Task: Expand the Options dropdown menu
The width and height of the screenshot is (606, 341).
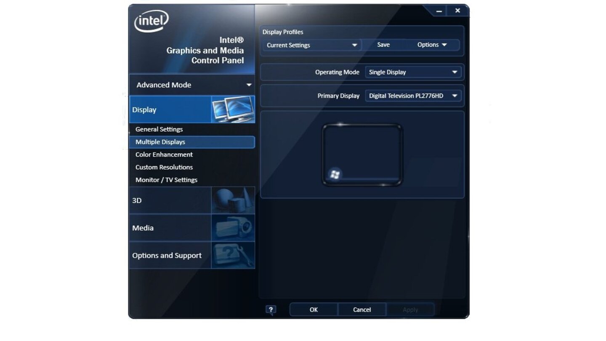Action: tap(432, 45)
